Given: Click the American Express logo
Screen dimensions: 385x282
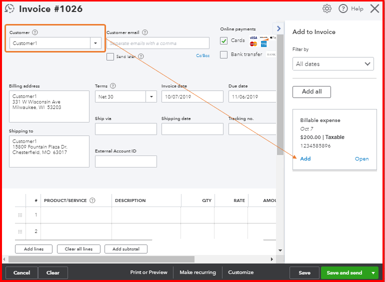Looking at the screenshot, I should point(263,44).
